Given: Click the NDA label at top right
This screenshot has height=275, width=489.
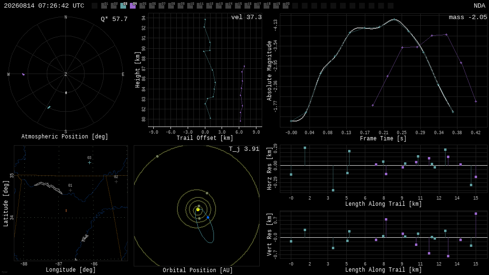Looking at the screenshot, I should 479,6.
